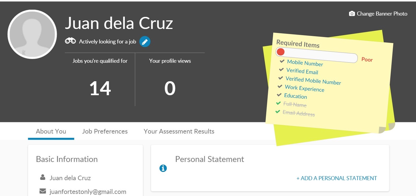Open Your Assessment Results tab
416x196 pixels.
pos(179,131)
